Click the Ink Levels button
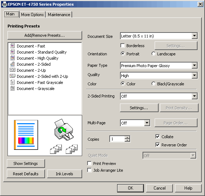 (64, 174)
